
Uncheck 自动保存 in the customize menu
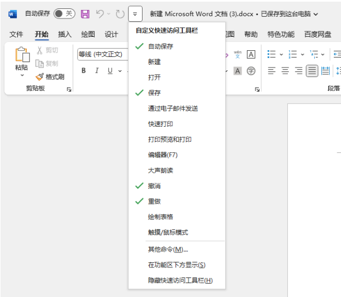(x=177, y=46)
